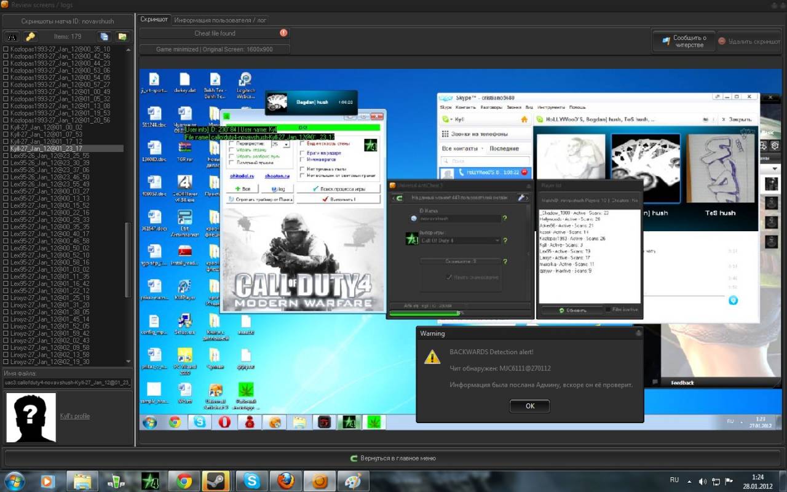Open the Информация пользователя / лог tab
Viewport: 787px width, 492px height.
tap(220, 20)
